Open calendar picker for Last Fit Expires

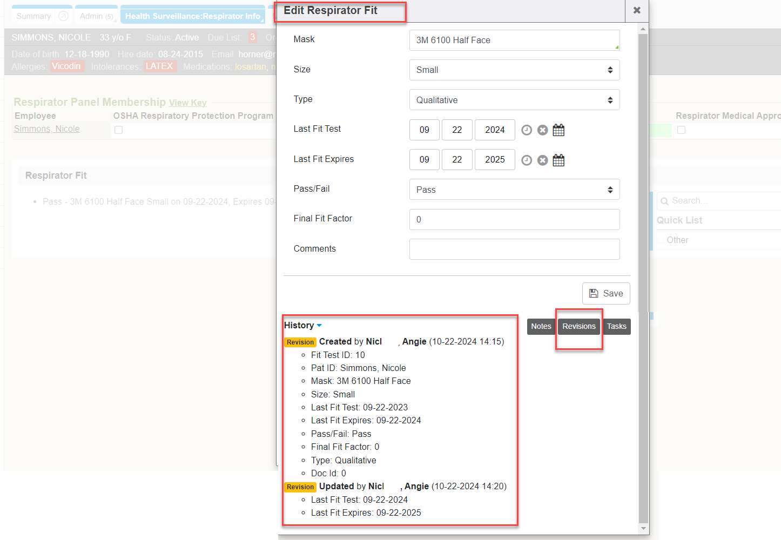[558, 160]
